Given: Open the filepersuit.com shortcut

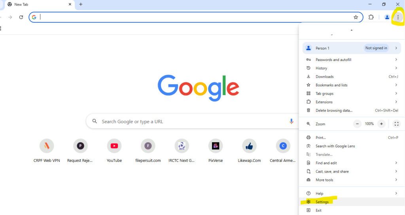Looking at the screenshot, I should coord(148,150).
